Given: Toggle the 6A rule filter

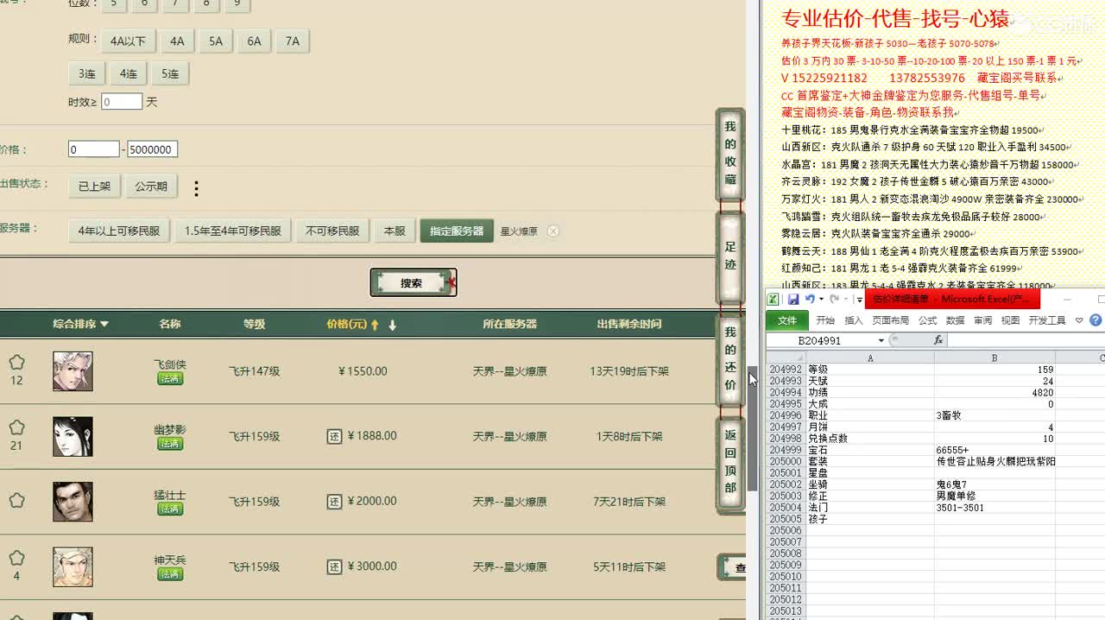Looking at the screenshot, I should coord(254,41).
